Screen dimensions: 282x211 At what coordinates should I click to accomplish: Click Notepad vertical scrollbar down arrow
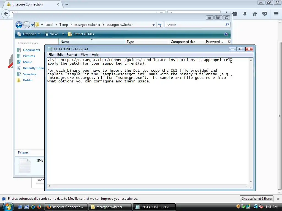coord(251,182)
